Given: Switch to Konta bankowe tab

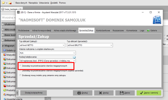Looking at the screenshot, I should (103, 31).
